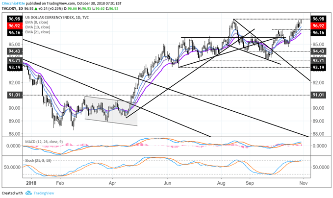Click the red 96.92 current price tag on right axis
The height and width of the screenshot is (198, 333).
(318, 26)
